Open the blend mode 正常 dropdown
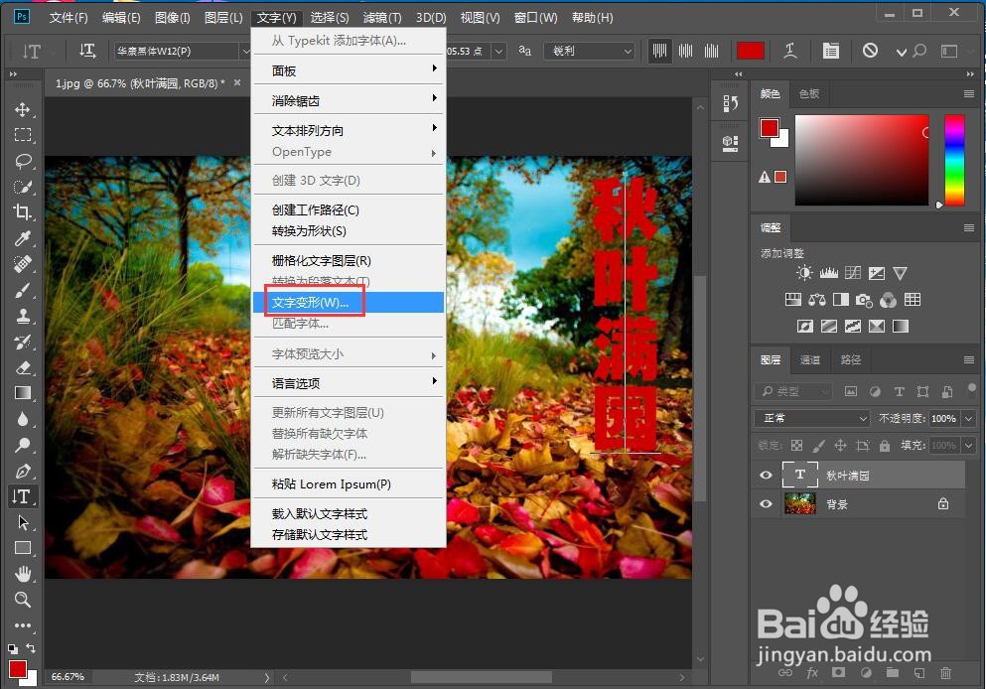This screenshot has width=986, height=689. coord(811,418)
